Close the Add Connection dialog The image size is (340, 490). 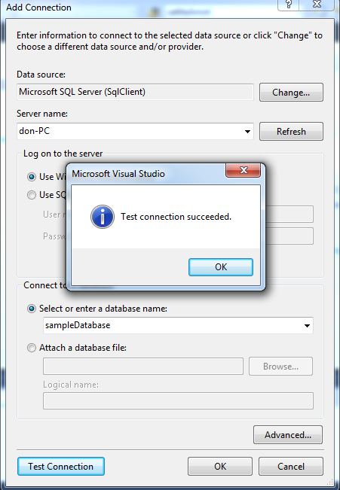[x=317, y=5]
